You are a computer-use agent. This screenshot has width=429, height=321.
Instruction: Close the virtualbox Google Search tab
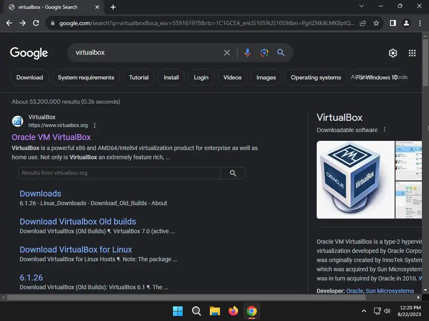[x=97, y=7]
